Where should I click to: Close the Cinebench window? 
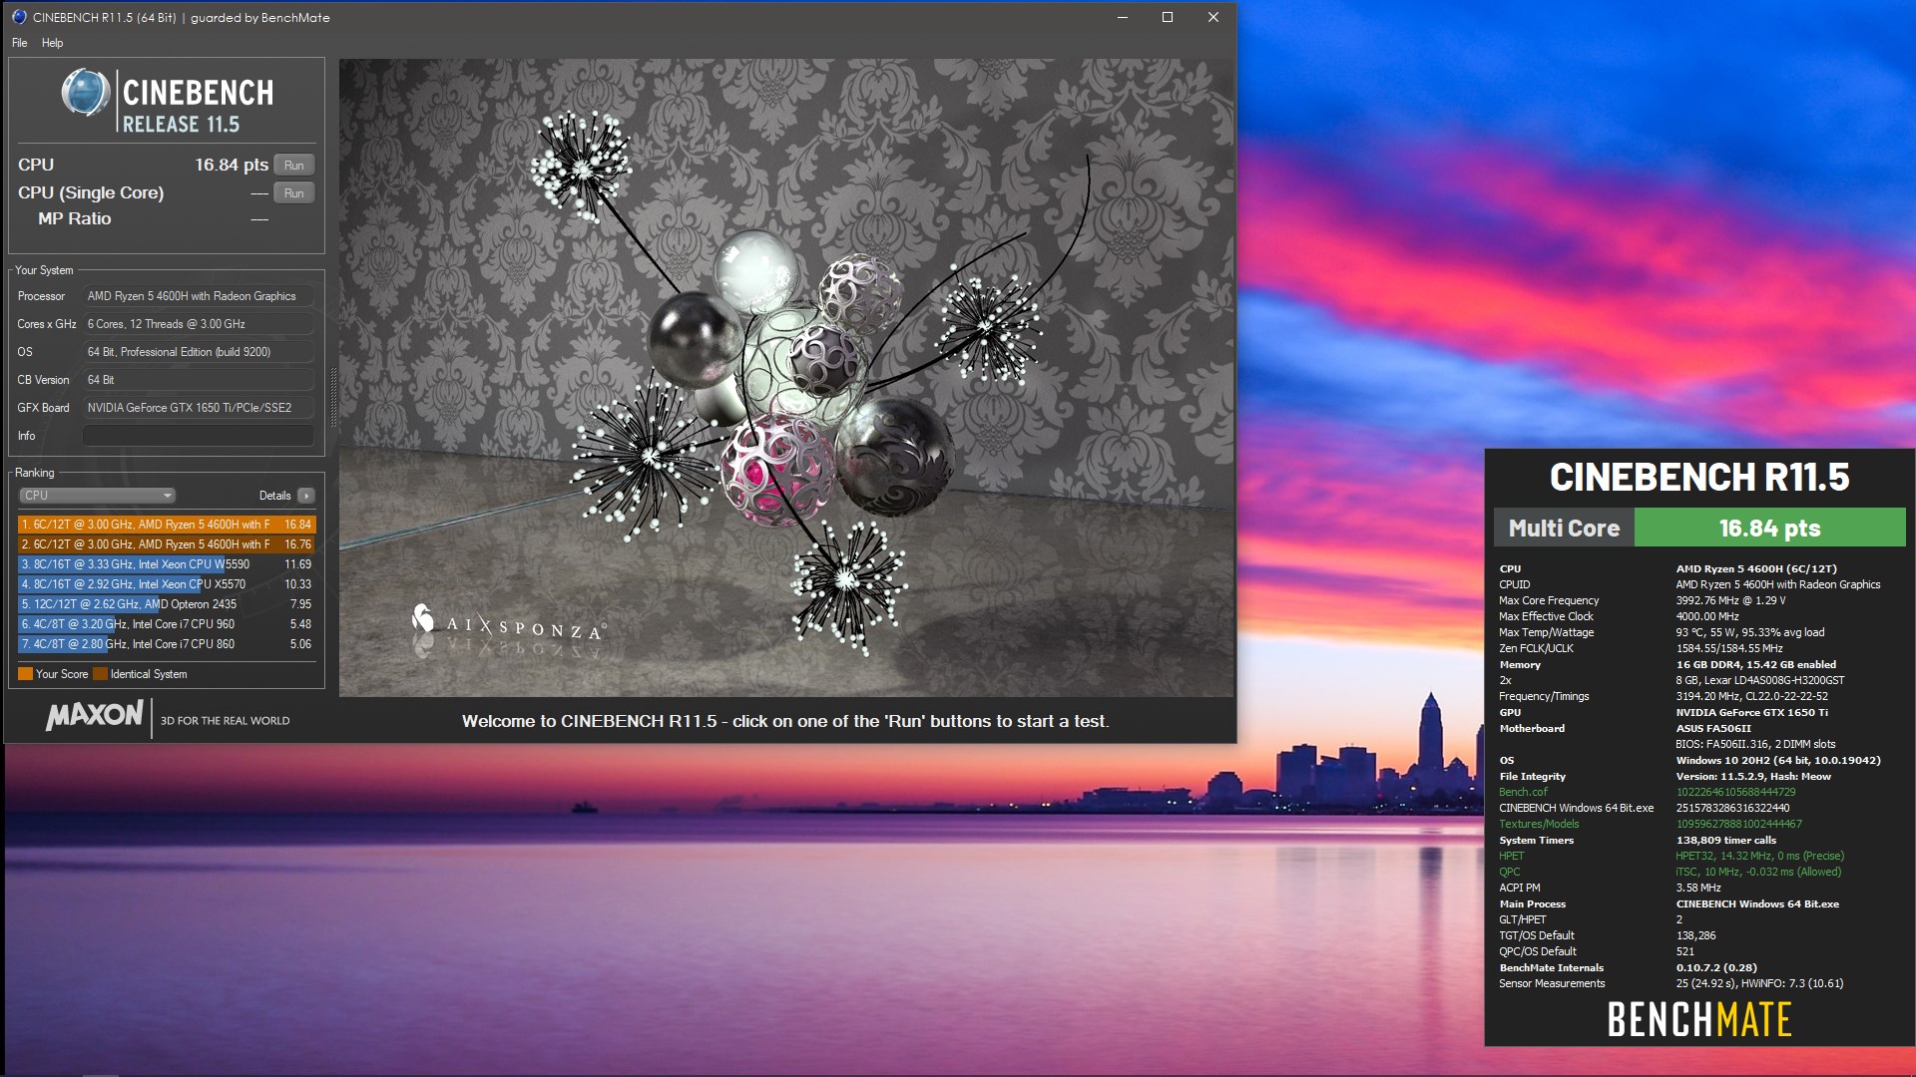pyautogui.click(x=1213, y=17)
